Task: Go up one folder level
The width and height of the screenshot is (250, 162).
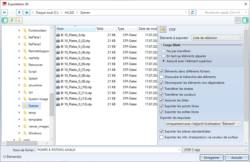Action: (19, 12)
